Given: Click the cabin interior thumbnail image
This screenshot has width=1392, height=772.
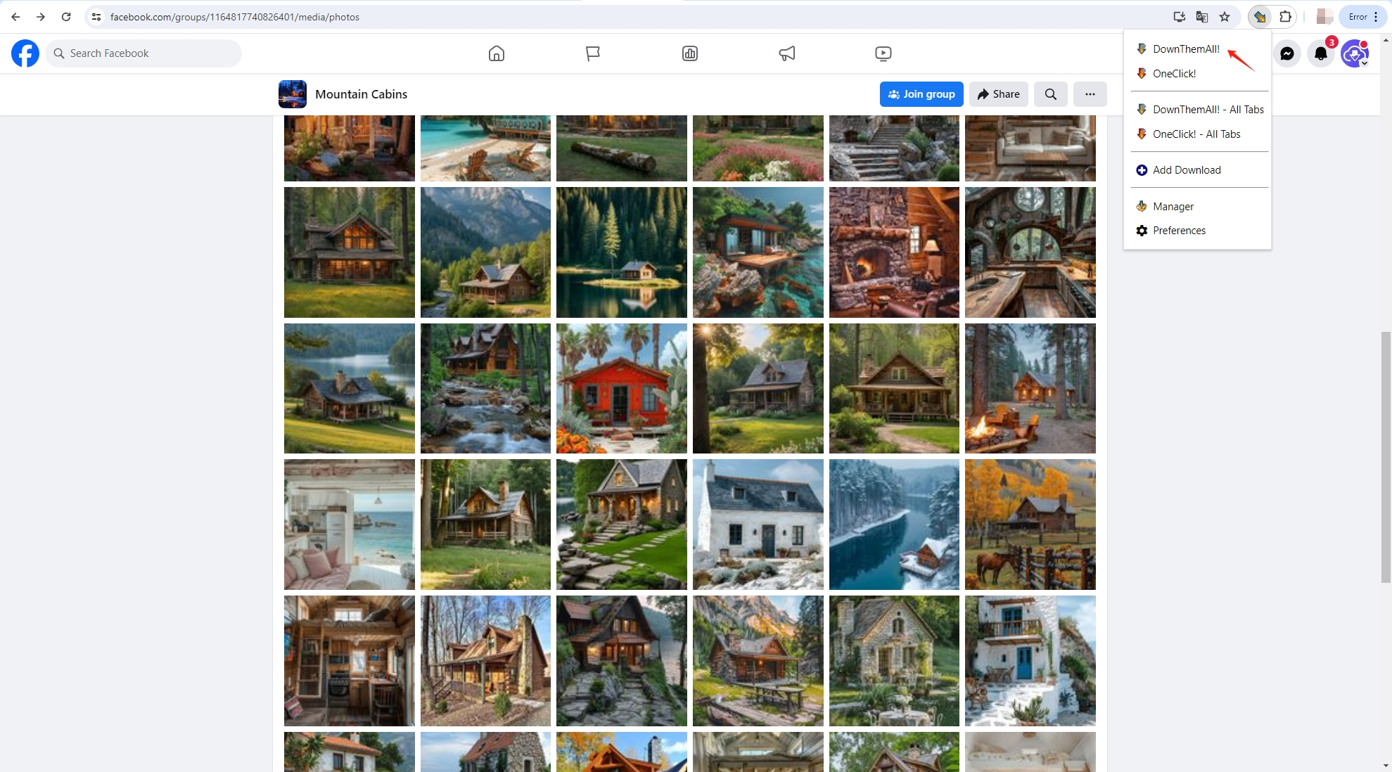Looking at the screenshot, I should tap(894, 252).
